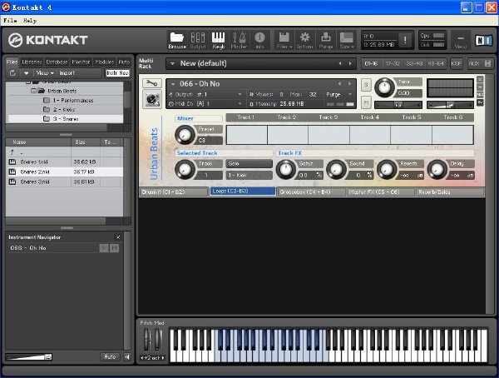Open the Output st.1 dropdown
499x378 pixels.
pos(240,94)
